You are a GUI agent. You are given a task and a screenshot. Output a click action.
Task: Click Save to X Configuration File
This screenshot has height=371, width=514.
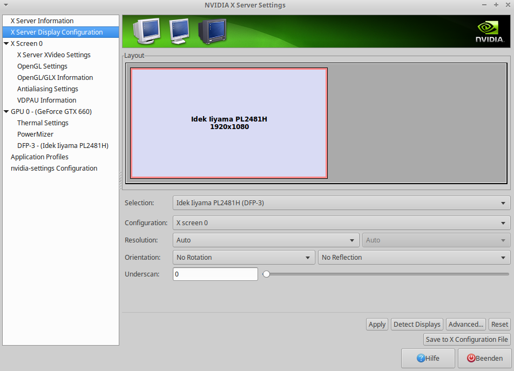[467, 339]
